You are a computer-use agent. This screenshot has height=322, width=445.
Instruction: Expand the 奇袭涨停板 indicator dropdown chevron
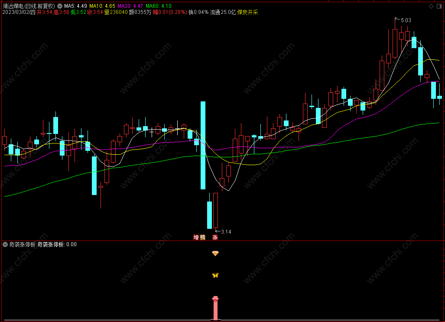coord(5,244)
